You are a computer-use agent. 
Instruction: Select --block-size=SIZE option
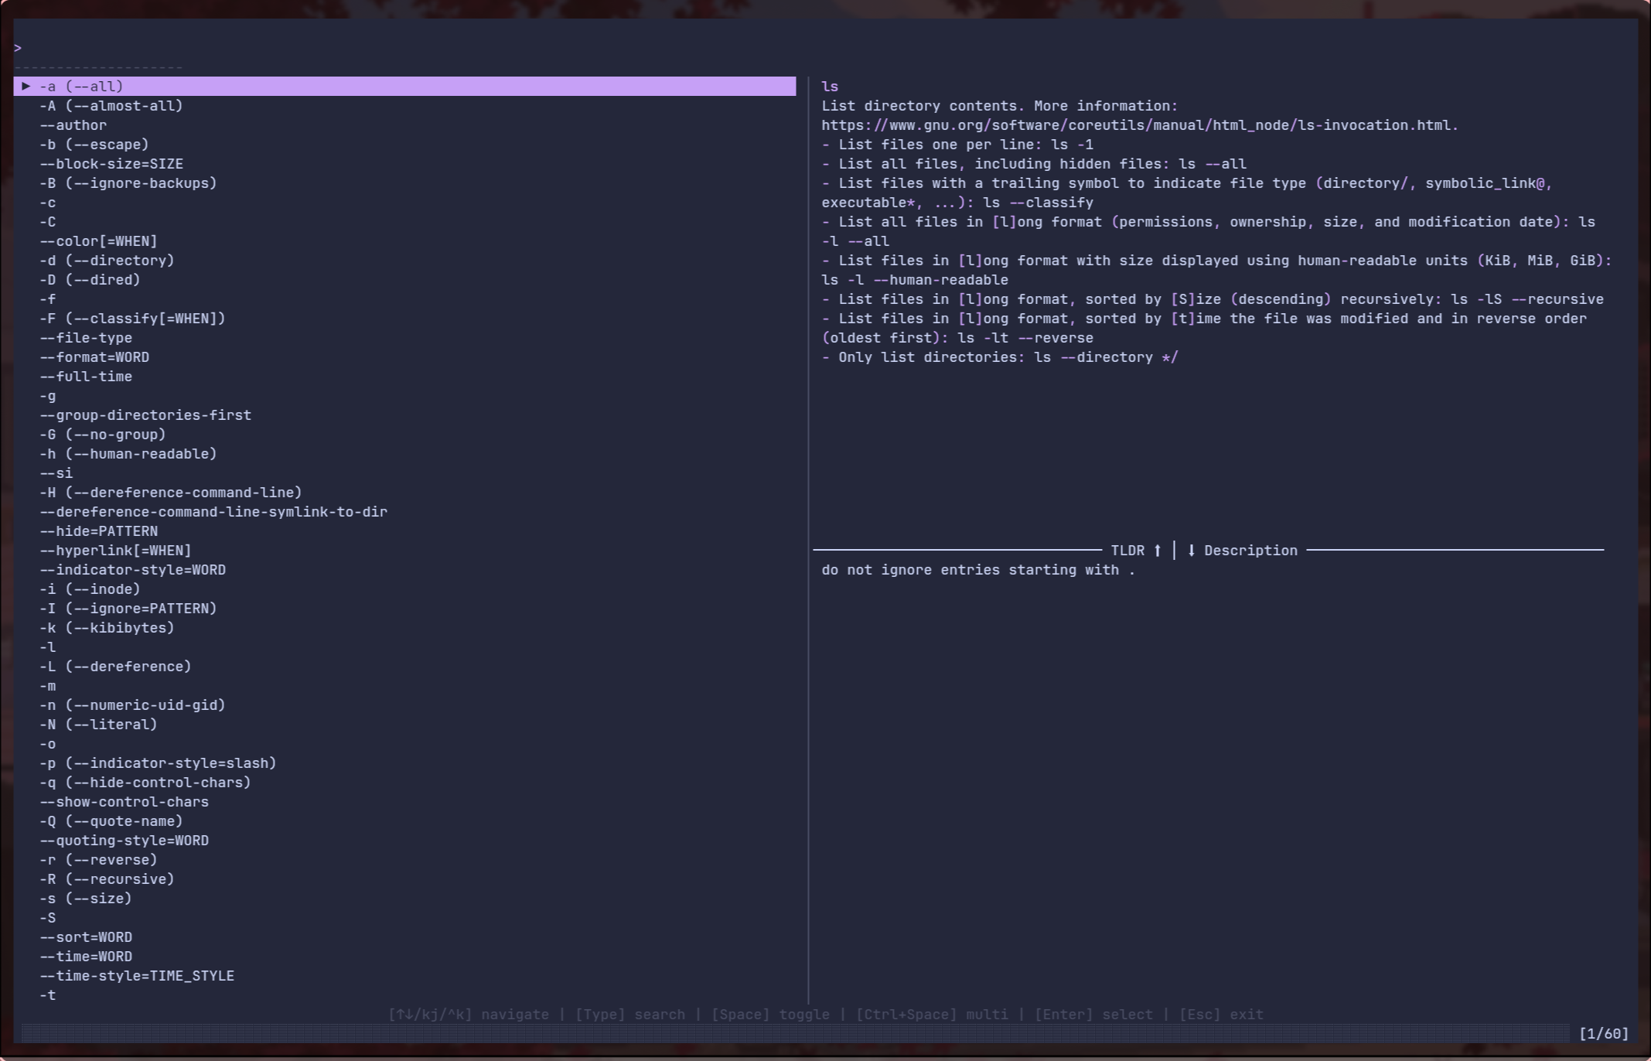tap(111, 164)
